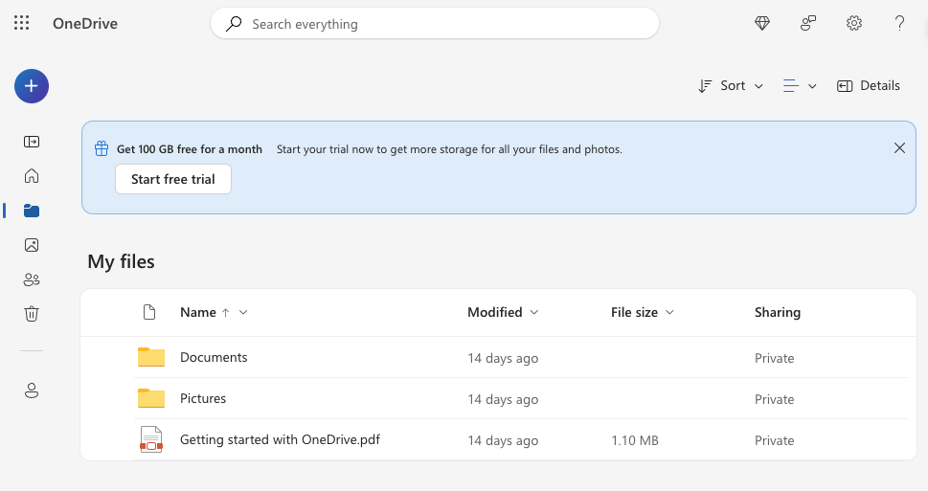Click Get 100 GB free banner text
The height and width of the screenshot is (491, 928).
click(190, 149)
